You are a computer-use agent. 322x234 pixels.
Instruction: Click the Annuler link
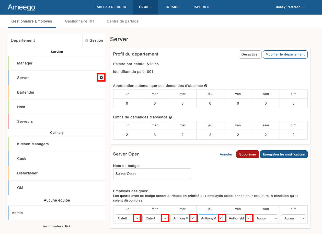point(226,154)
